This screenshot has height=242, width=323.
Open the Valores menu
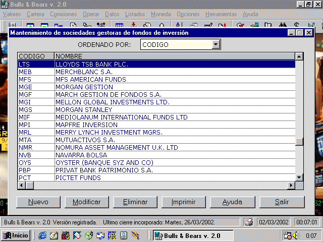12,14
